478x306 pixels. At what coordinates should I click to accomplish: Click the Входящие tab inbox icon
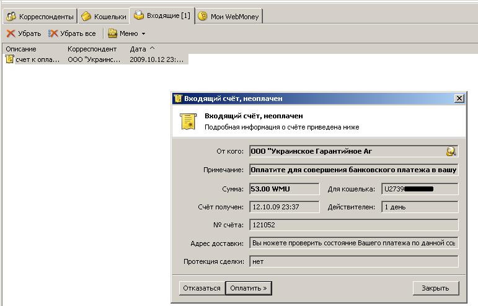coord(139,15)
